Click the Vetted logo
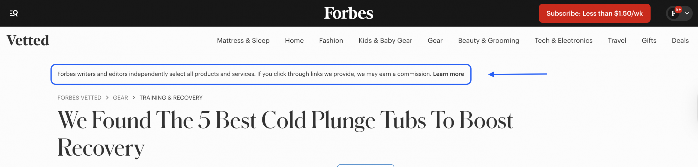This screenshot has height=167, width=698. pyautogui.click(x=28, y=40)
